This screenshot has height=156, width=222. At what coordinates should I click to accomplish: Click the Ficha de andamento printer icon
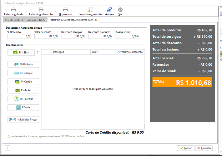pyautogui.click(x=41, y=10)
